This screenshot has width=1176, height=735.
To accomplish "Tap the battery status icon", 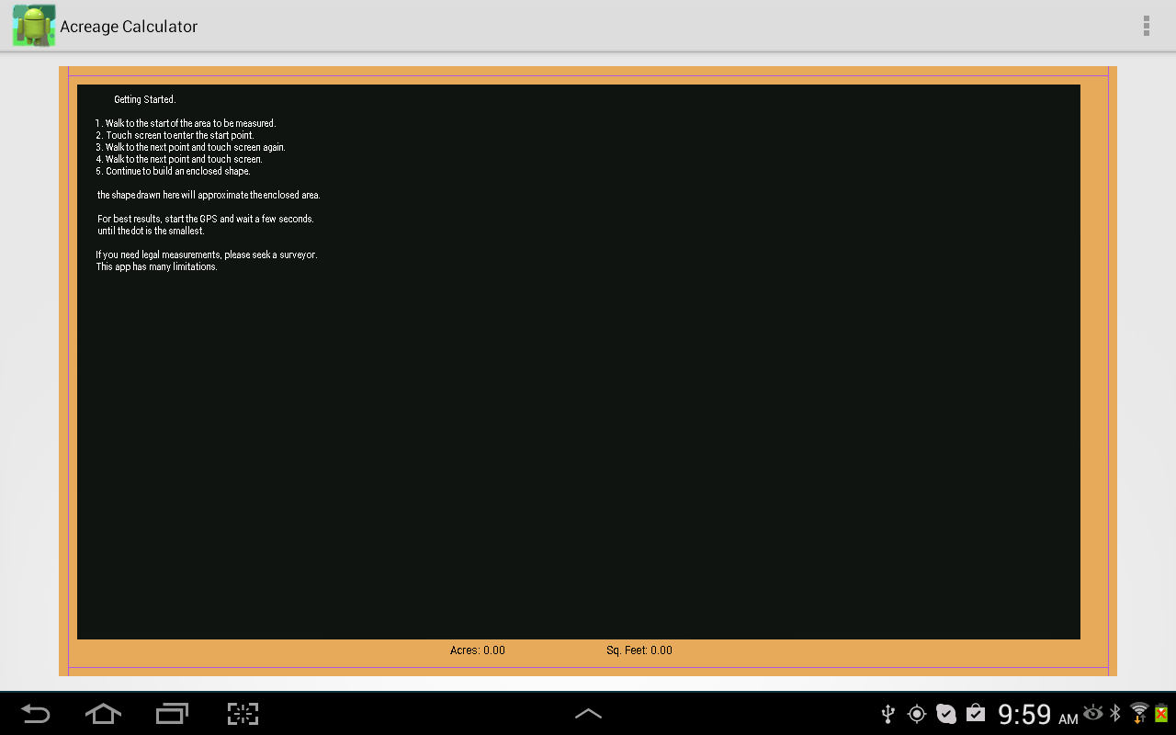I will point(1161,713).
